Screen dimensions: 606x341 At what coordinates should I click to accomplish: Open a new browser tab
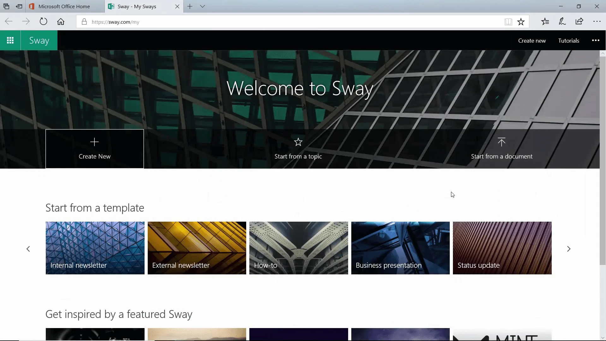[190, 6]
